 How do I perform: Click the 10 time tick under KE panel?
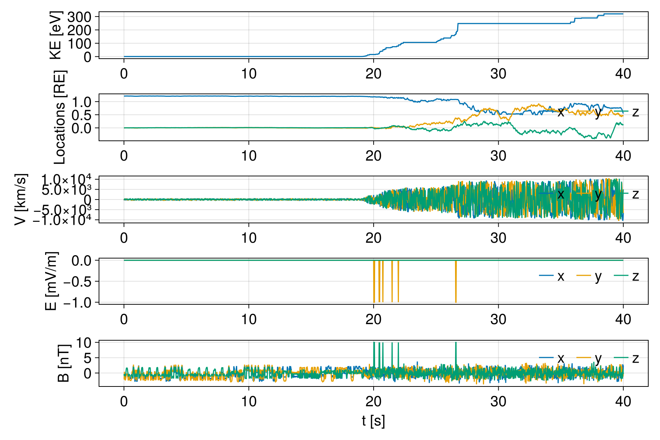[x=249, y=74]
